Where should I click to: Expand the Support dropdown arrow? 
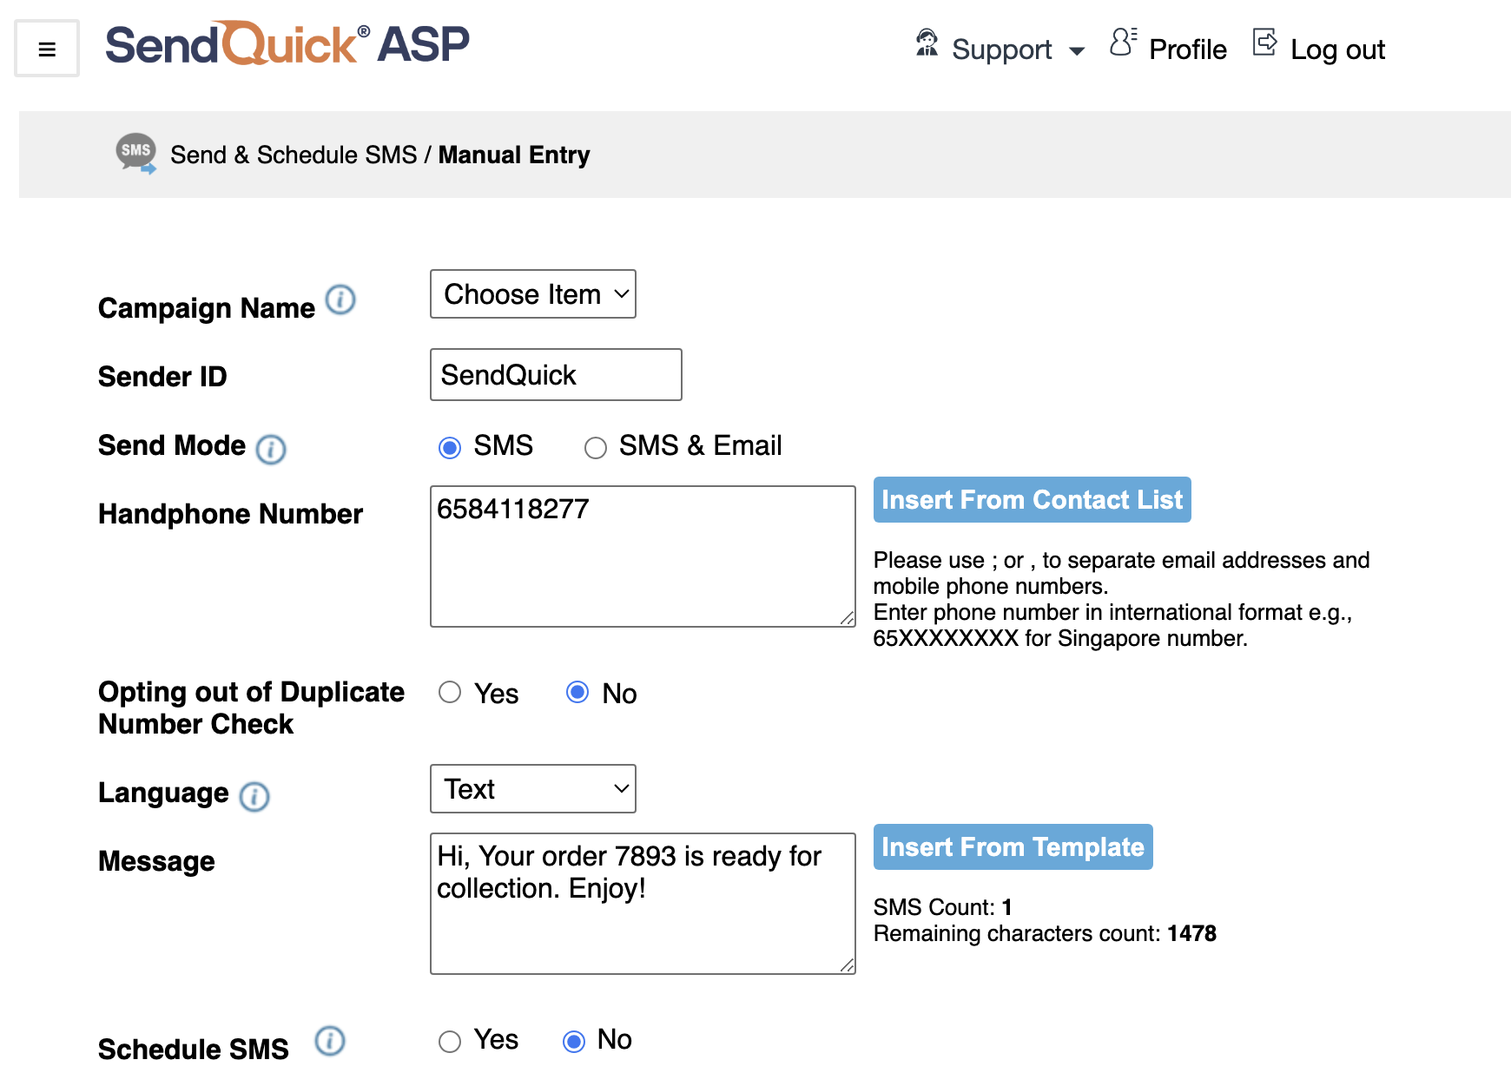[1077, 51]
